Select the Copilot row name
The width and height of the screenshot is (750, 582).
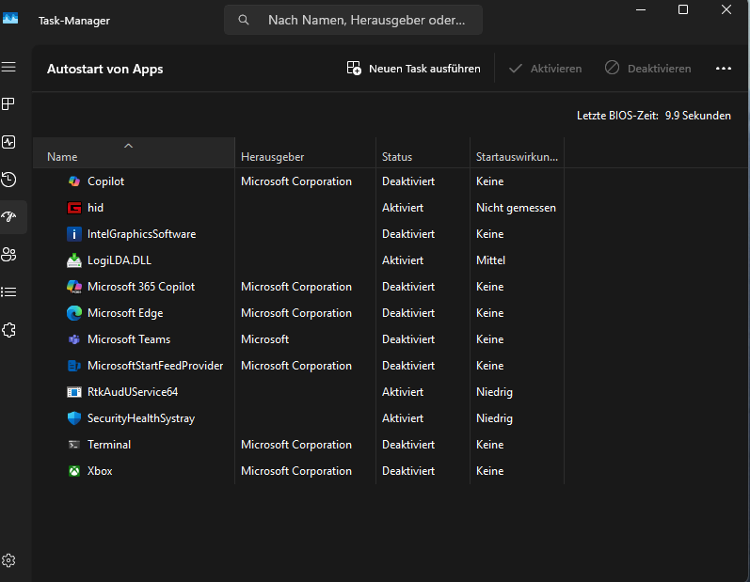(105, 181)
